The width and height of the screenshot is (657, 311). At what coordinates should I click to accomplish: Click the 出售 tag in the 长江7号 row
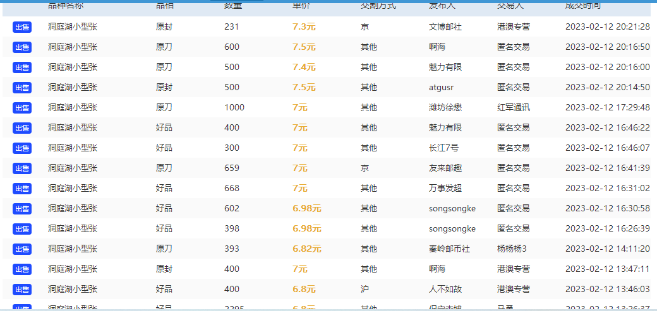(22, 148)
